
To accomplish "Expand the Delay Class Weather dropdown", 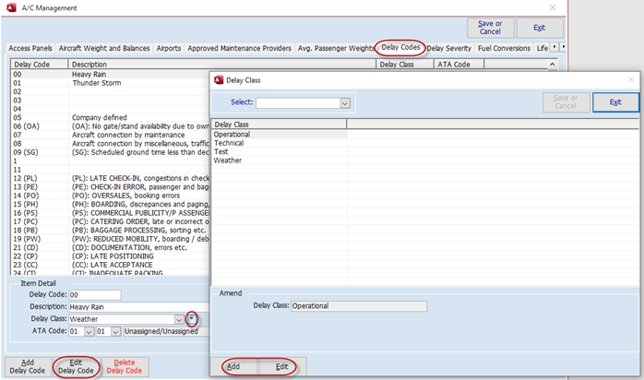I will click(178, 319).
